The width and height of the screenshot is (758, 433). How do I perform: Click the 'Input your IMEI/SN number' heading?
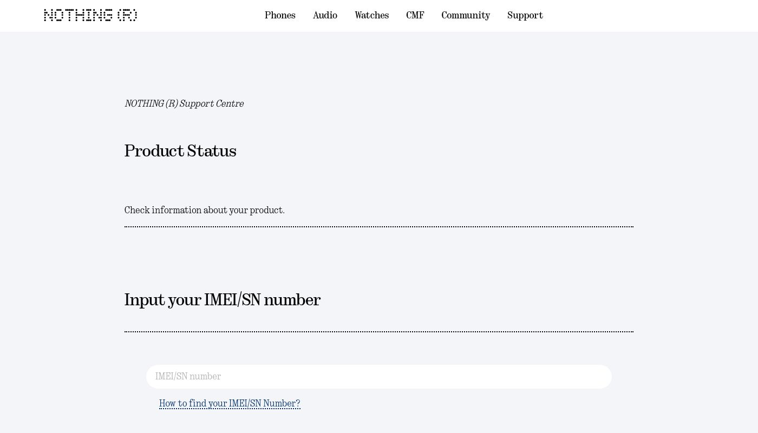pyautogui.click(x=223, y=300)
